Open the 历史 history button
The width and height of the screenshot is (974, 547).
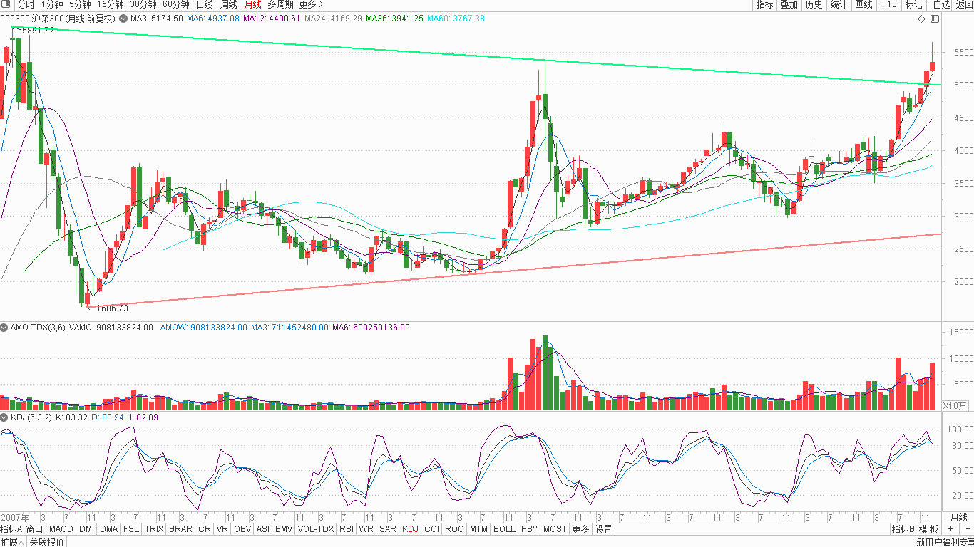814,4
